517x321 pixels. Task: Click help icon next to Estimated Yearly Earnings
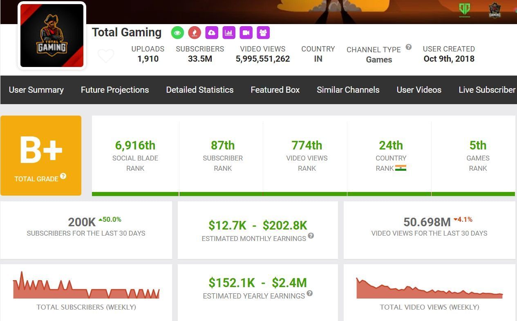point(310,293)
